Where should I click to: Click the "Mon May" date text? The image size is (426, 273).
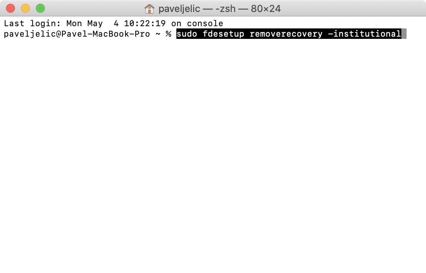[84, 24]
